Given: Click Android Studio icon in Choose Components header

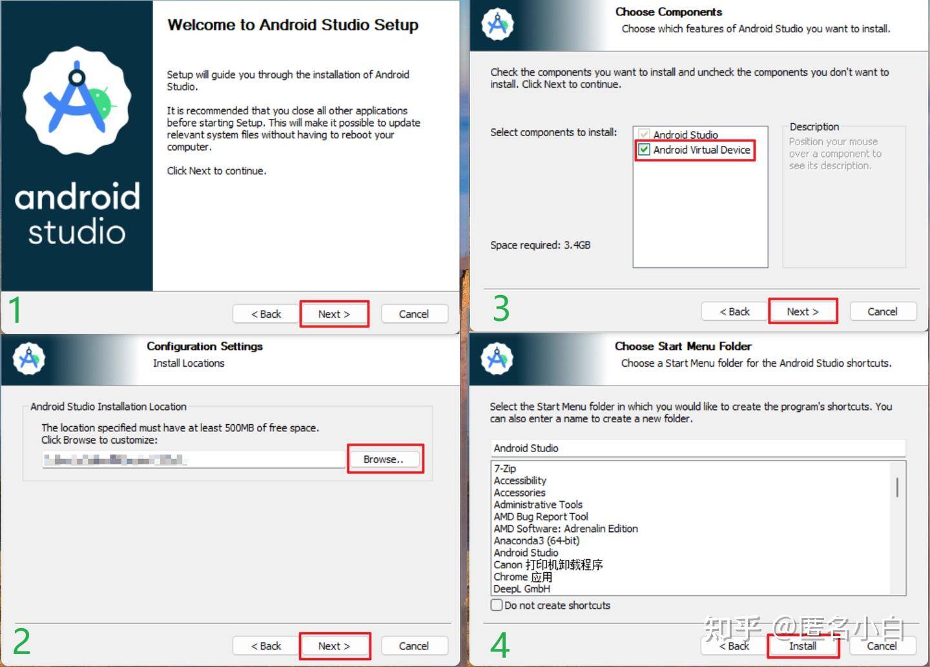Looking at the screenshot, I should pyautogui.click(x=497, y=25).
